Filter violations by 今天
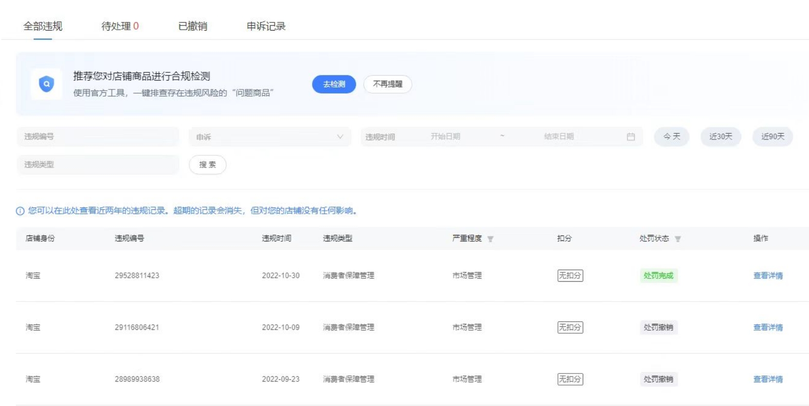The height and width of the screenshot is (406, 809). pos(671,136)
